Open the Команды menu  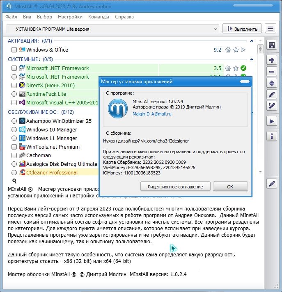pyautogui.click(x=99, y=17)
